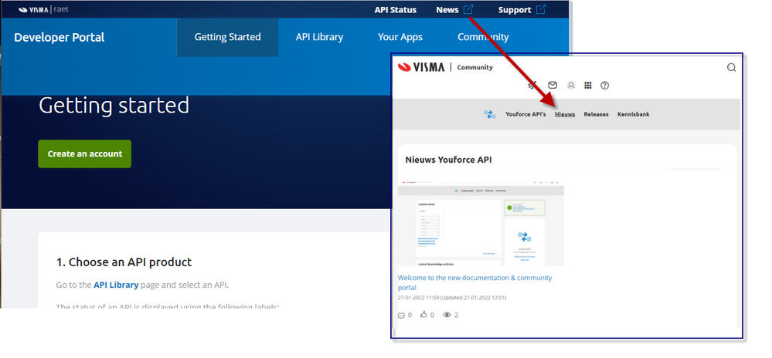The width and height of the screenshot is (772, 358).
Task: Open the Your Apps tab
Action: coord(400,37)
